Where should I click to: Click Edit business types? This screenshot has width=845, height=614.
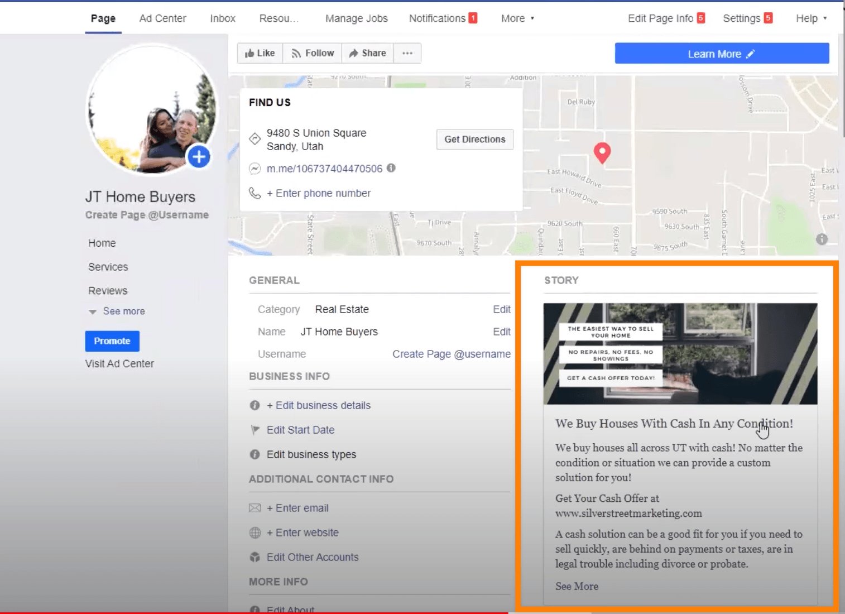(311, 454)
